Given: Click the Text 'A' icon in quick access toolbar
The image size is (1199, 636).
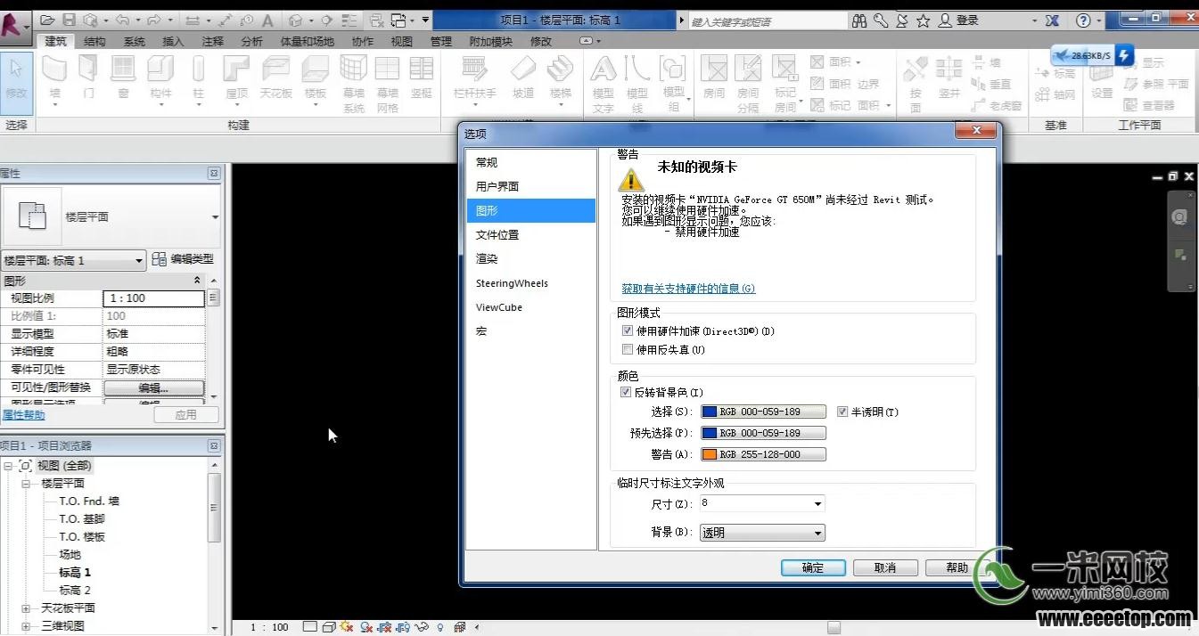Looking at the screenshot, I should (267, 20).
